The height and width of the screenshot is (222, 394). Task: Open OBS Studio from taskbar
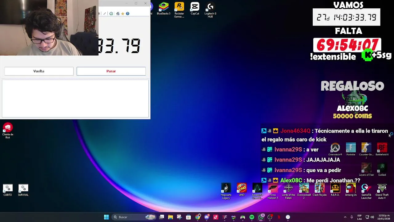pyautogui.click(x=270, y=217)
